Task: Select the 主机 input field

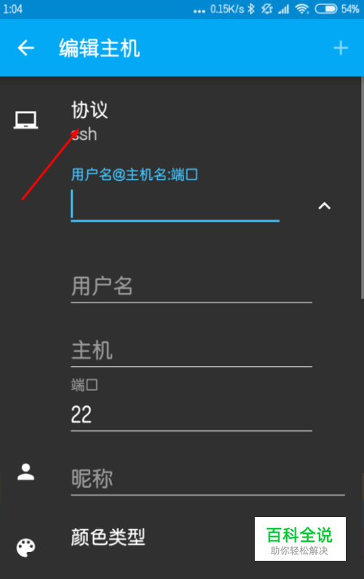Action: [191, 351]
